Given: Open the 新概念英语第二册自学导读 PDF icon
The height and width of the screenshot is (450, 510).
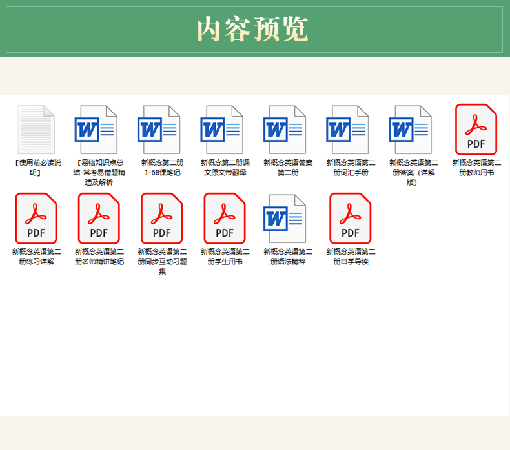Looking at the screenshot, I should pos(351,219).
